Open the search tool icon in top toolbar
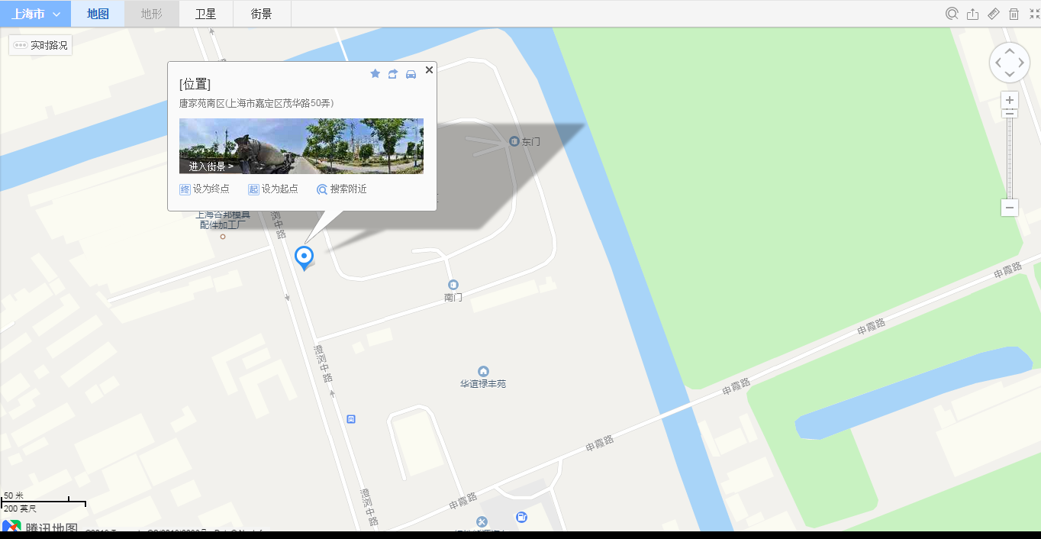1041x539 pixels. click(952, 14)
